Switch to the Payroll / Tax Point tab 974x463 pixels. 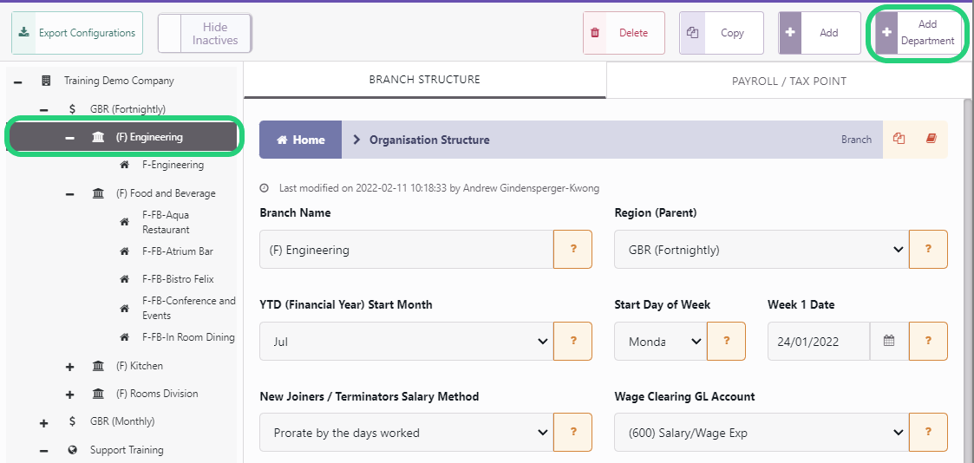click(789, 81)
